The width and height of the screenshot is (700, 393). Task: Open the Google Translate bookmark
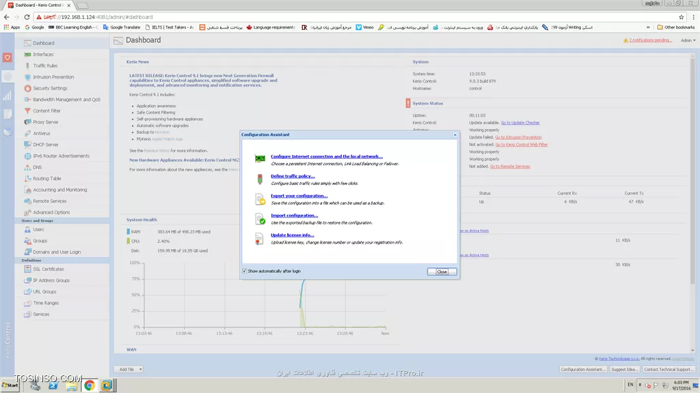pos(122,27)
